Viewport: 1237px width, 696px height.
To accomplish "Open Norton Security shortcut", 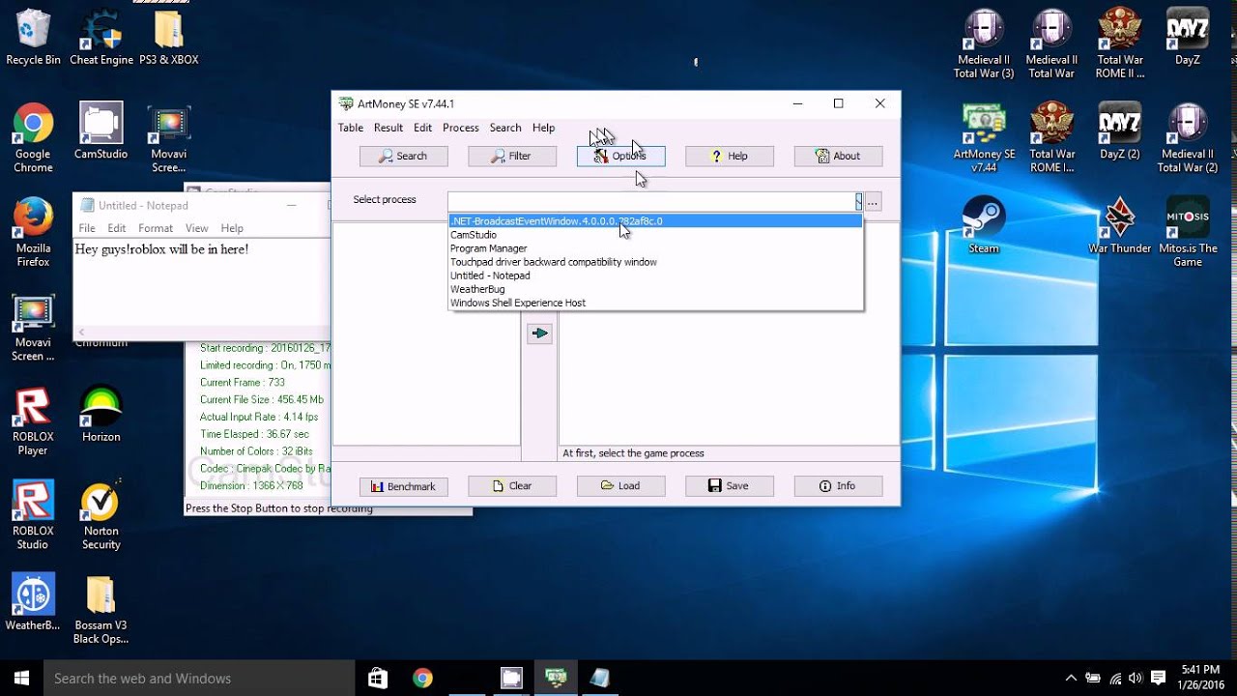I will click(x=101, y=515).
